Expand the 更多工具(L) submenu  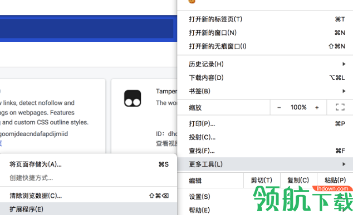265,164
